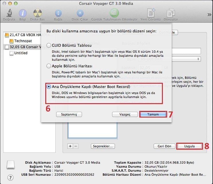Click the USB serial number 2209052020000020262

click(x=74, y=175)
